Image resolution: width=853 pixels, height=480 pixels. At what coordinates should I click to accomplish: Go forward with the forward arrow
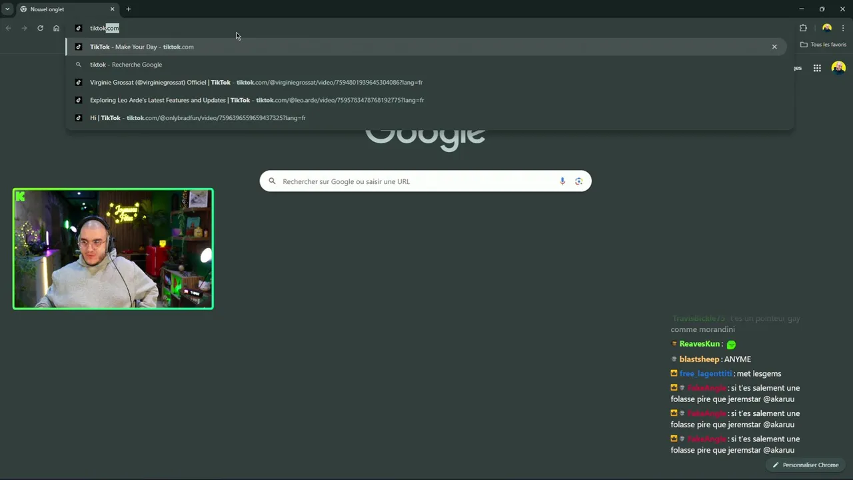(x=24, y=28)
